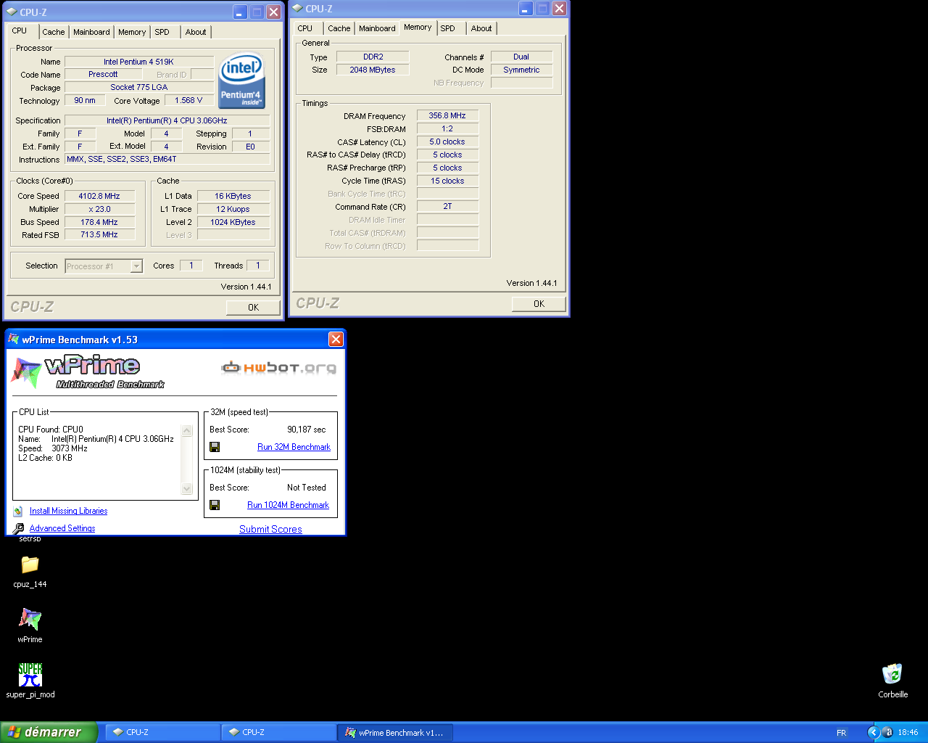Select Memory tab in right CPU-Z window

point(418,27)
